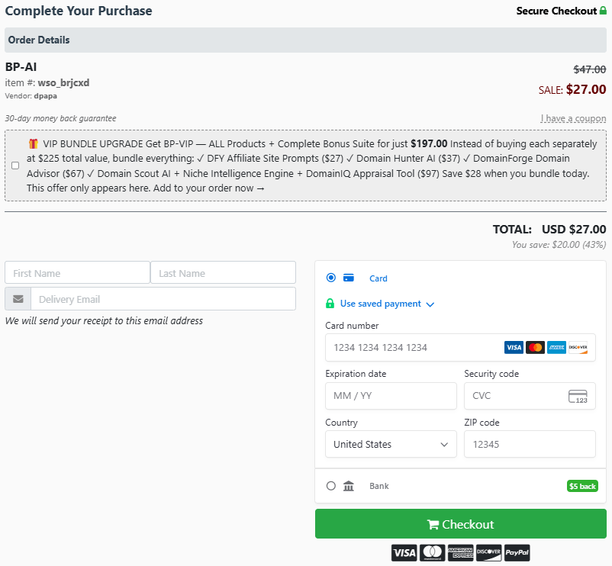Viewport: 612px width, 566px height.
Task: Click the Visa badge below Checkout
Action: point(404,553)
